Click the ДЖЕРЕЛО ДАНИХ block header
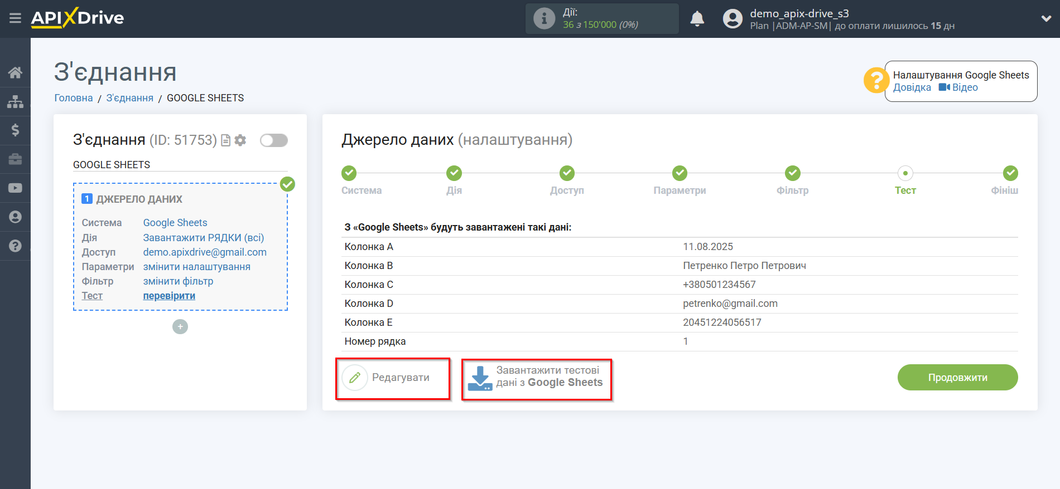Viewport: 1060px width, 489px height. tap(139, 199)
